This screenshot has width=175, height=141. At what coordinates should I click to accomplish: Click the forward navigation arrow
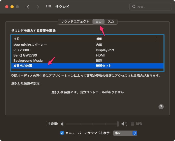point(38,7)
